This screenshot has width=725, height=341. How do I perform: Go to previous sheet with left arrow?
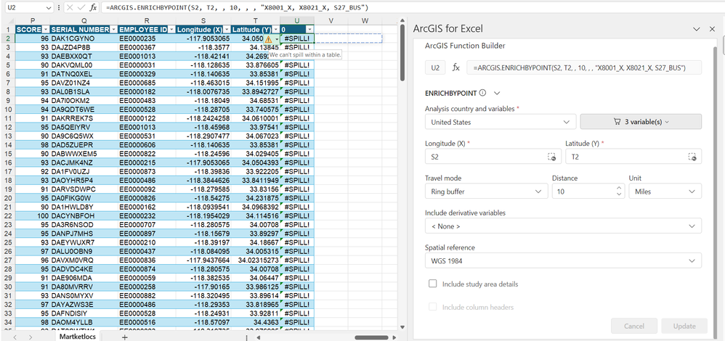pyautogui.click(x=15, y=337)
